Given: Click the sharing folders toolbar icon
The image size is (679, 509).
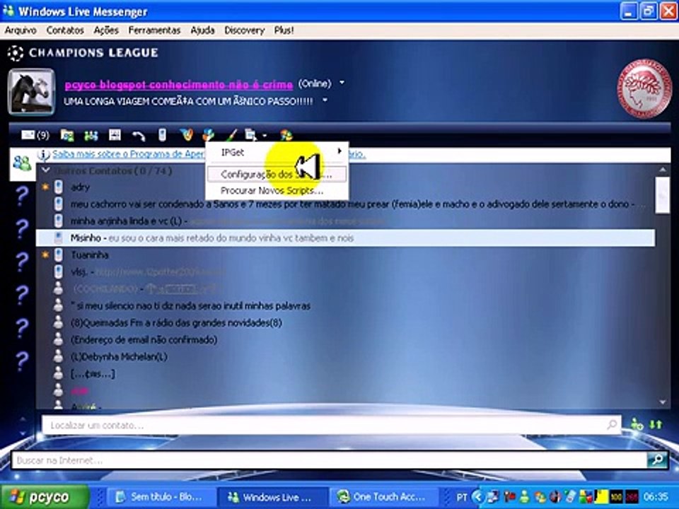Looking at the screenshot, I should [x=66, y=136].
